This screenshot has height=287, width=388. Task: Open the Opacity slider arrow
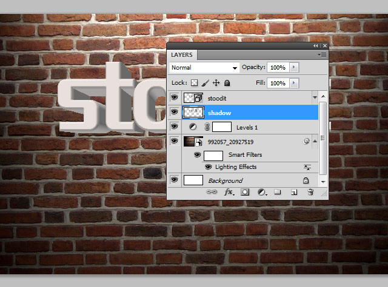294,67
